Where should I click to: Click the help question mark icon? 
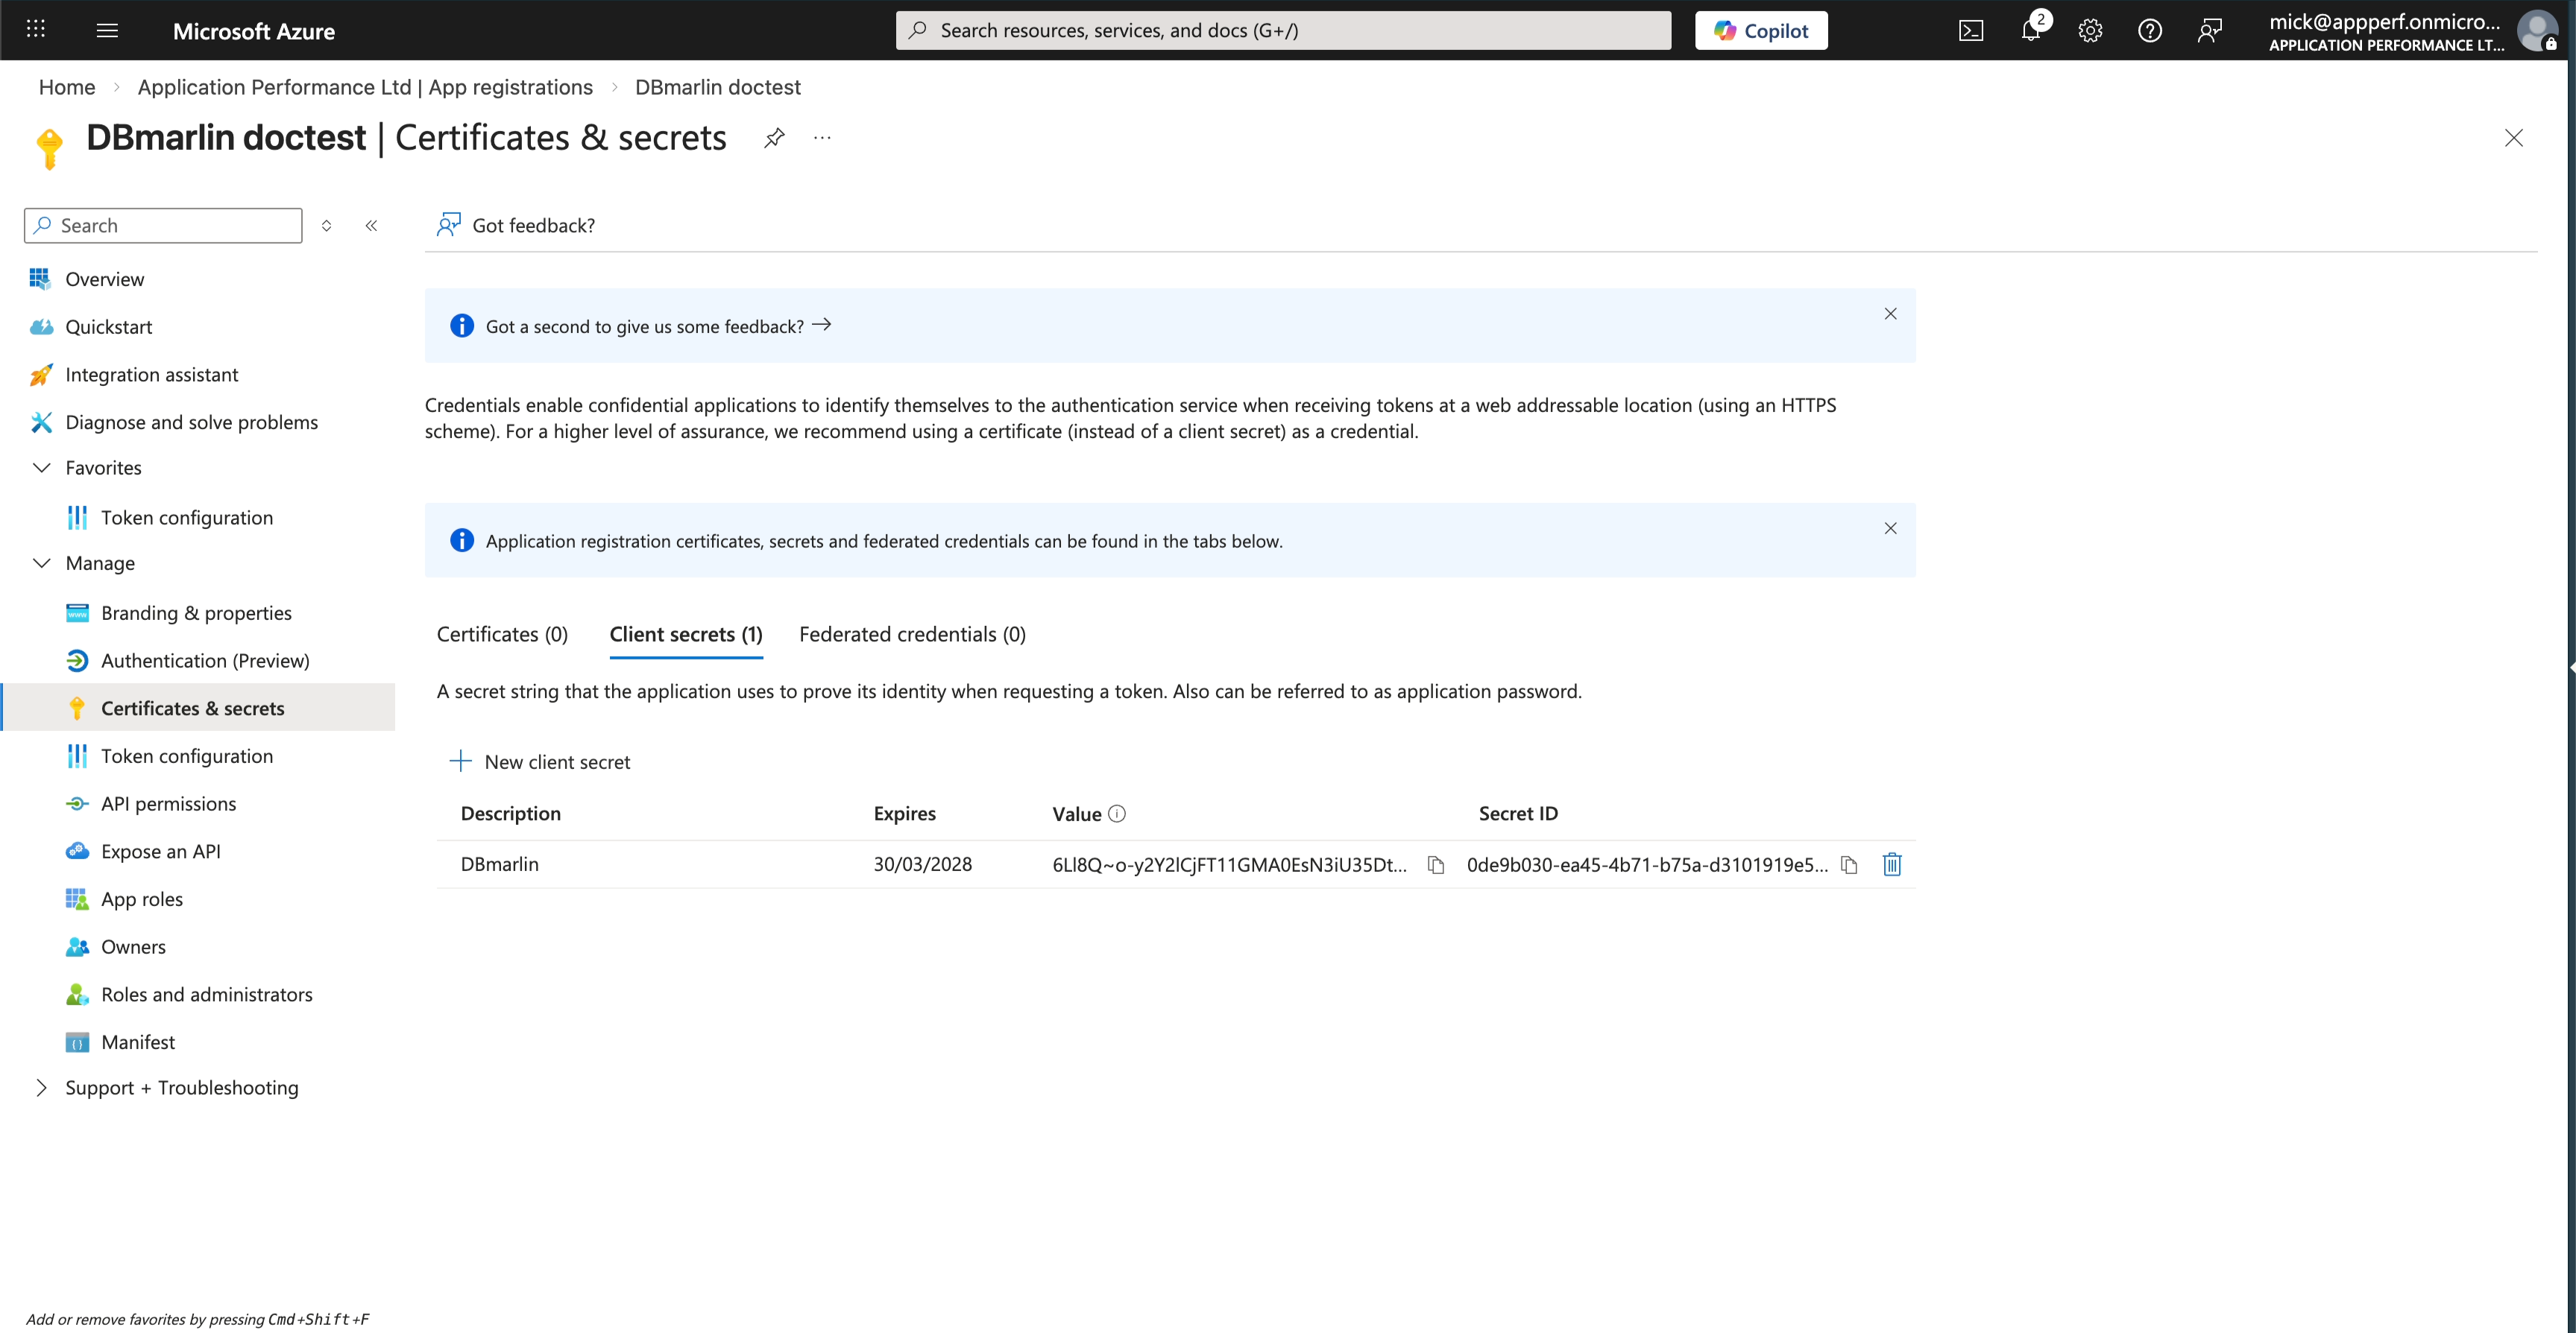point(2149,30)
